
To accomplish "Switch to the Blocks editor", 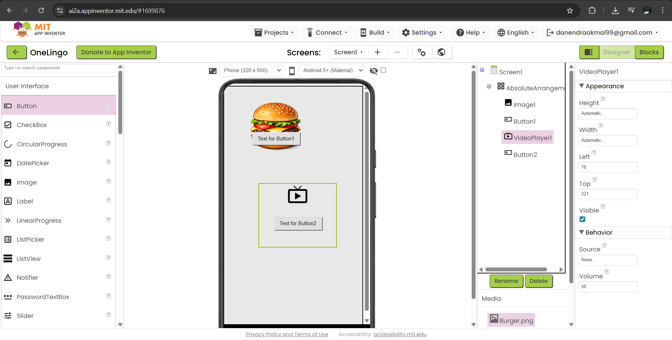I will coord(649,52).
